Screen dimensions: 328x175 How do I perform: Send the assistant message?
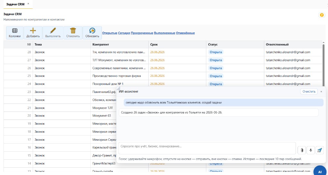coord(319,150)
